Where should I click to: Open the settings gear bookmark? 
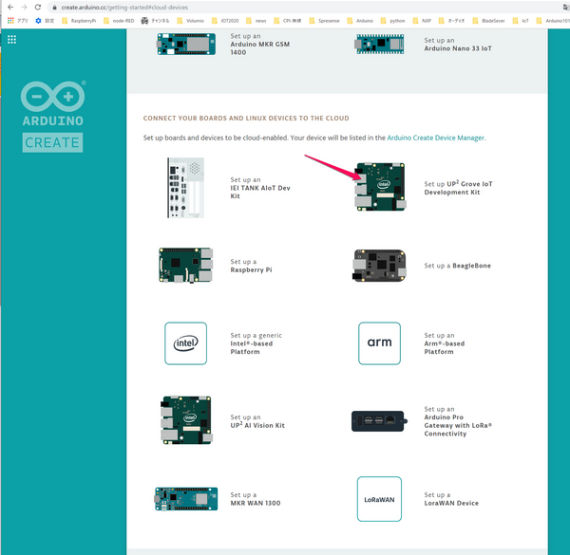(x=45, y=21)
